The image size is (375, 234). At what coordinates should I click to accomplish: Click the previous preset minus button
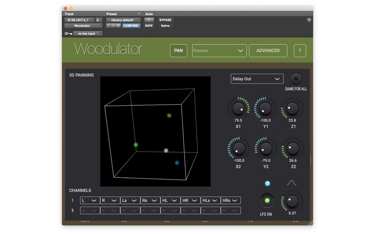point(108,26)
